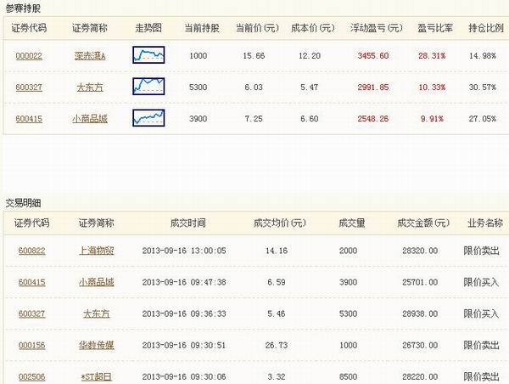The height and width of the screenshot is (384, 509).
Task: Click the 成交均价(元) column header
Action: point(280,223)
